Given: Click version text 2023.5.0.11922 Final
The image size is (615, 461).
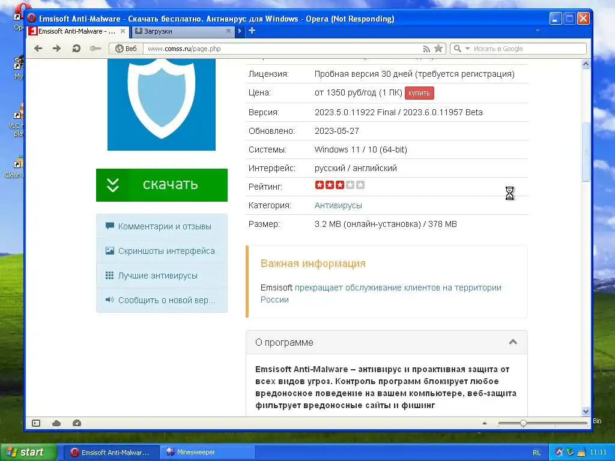Looking at the screenshot, I should click(x=355, y=112).
